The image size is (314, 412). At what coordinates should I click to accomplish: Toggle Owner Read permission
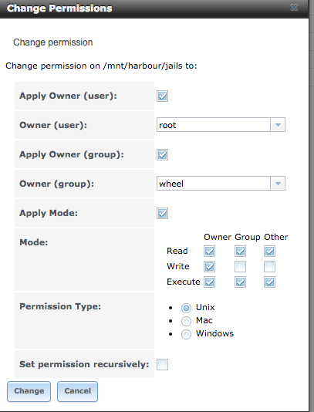pyautogui.click(x=209, y=252)
